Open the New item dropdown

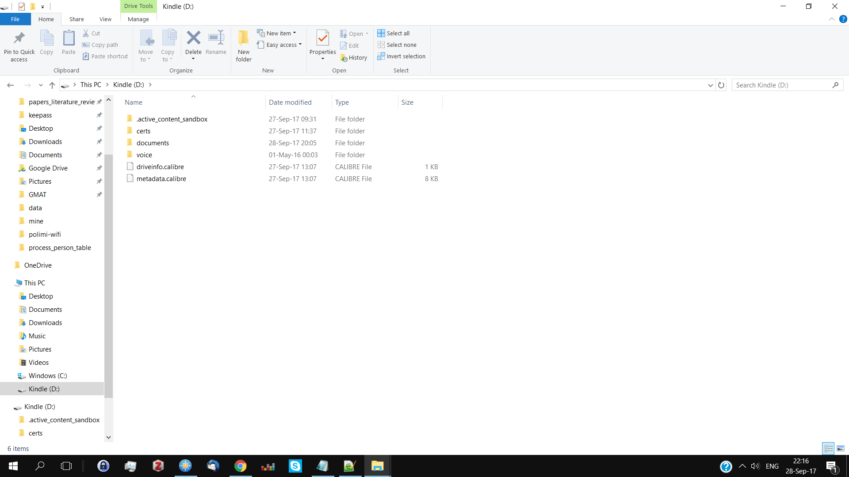click(x=277, y=34)
